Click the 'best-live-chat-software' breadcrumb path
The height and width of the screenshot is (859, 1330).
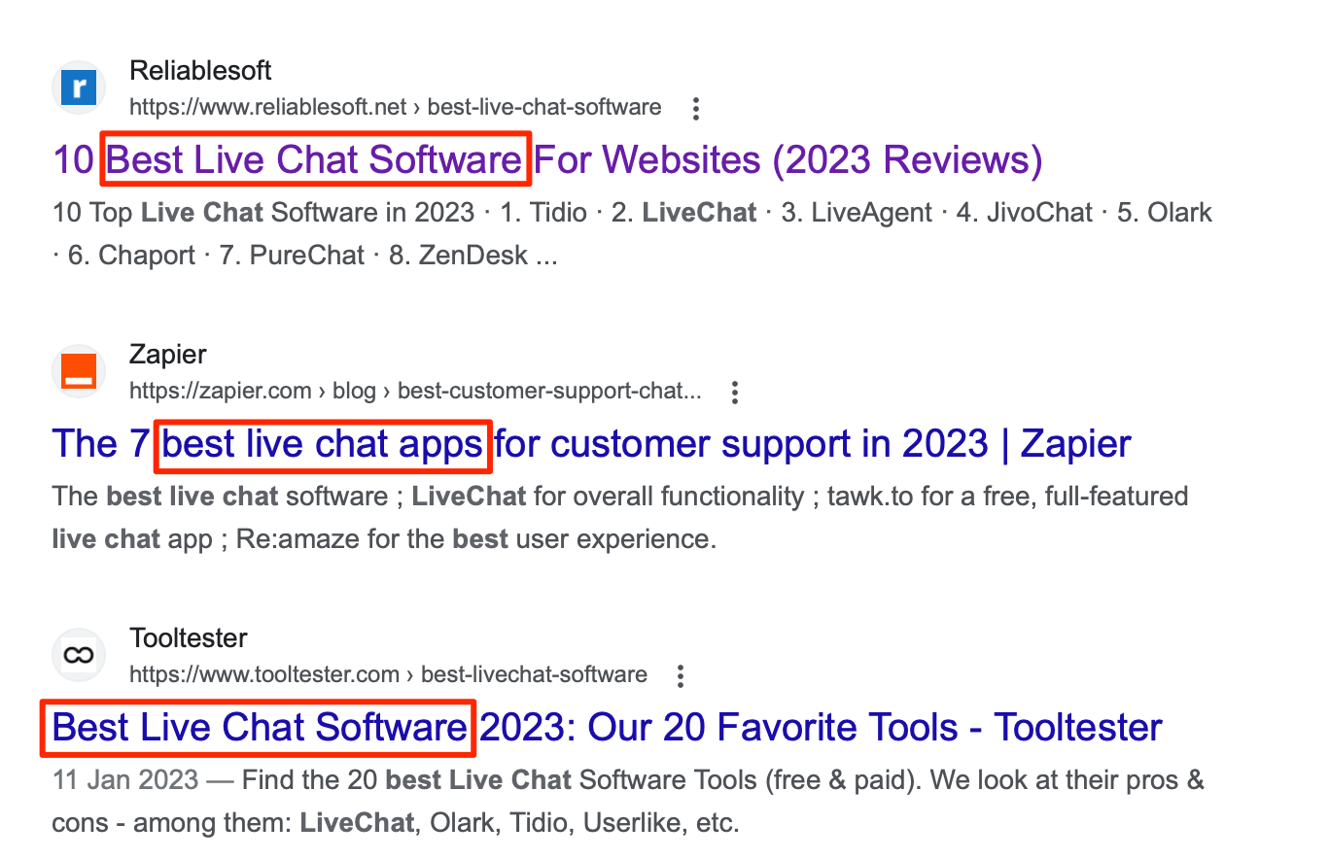544,107
